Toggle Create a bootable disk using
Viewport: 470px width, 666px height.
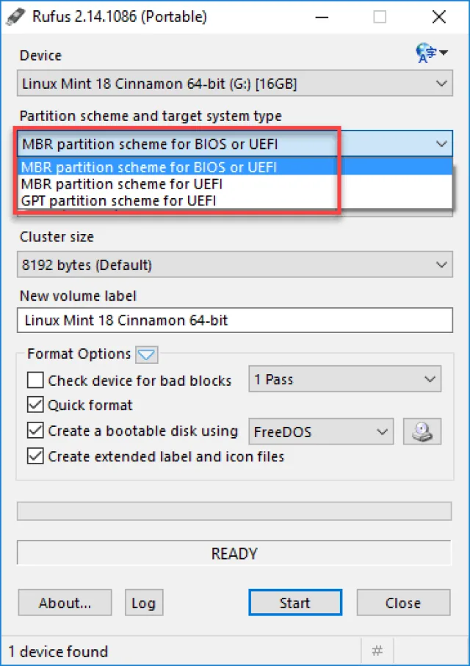tap(35, 431)
